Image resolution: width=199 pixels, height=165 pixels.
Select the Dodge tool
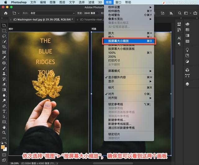(4, 100)
